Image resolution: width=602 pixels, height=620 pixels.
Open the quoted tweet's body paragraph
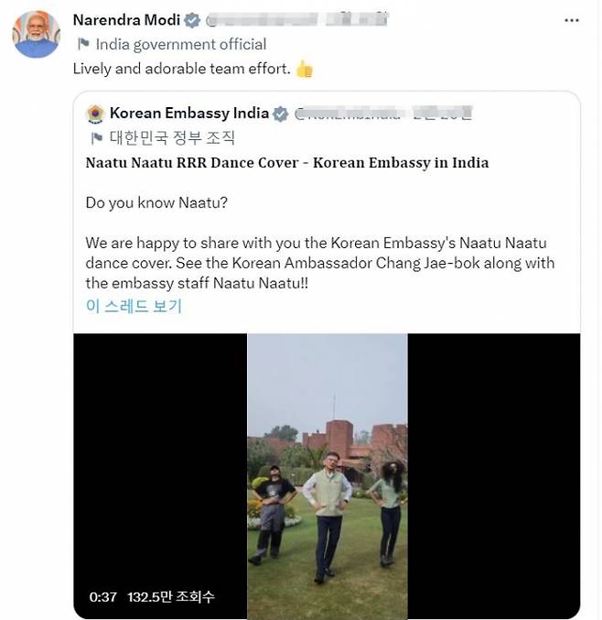(319, 263)
